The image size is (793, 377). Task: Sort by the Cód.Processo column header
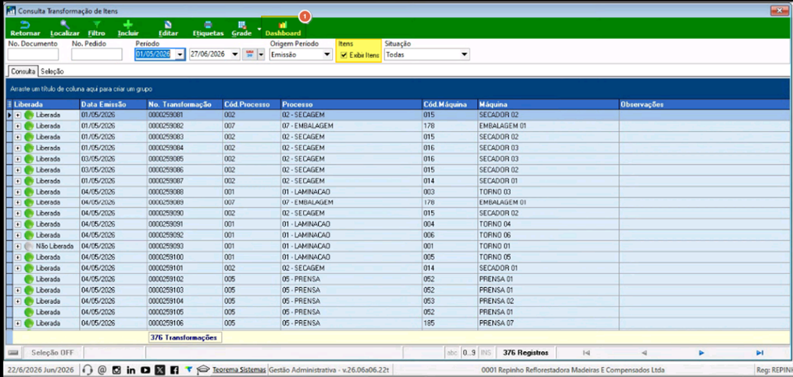pyautogui.click(x=252, y=104)
